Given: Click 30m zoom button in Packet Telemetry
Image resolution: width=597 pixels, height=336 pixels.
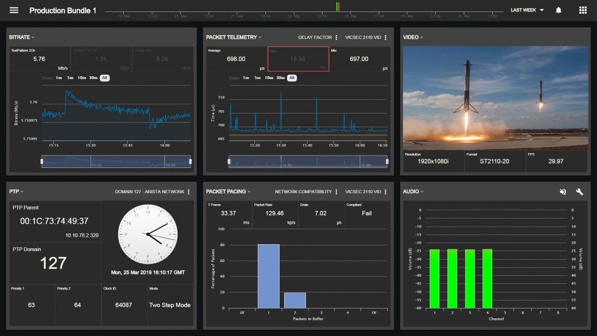Looking at the screenshot, I should [x=280, y=78].
